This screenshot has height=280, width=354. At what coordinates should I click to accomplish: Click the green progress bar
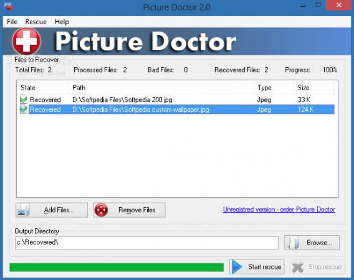pyautogui.click(x=117, y=268)
